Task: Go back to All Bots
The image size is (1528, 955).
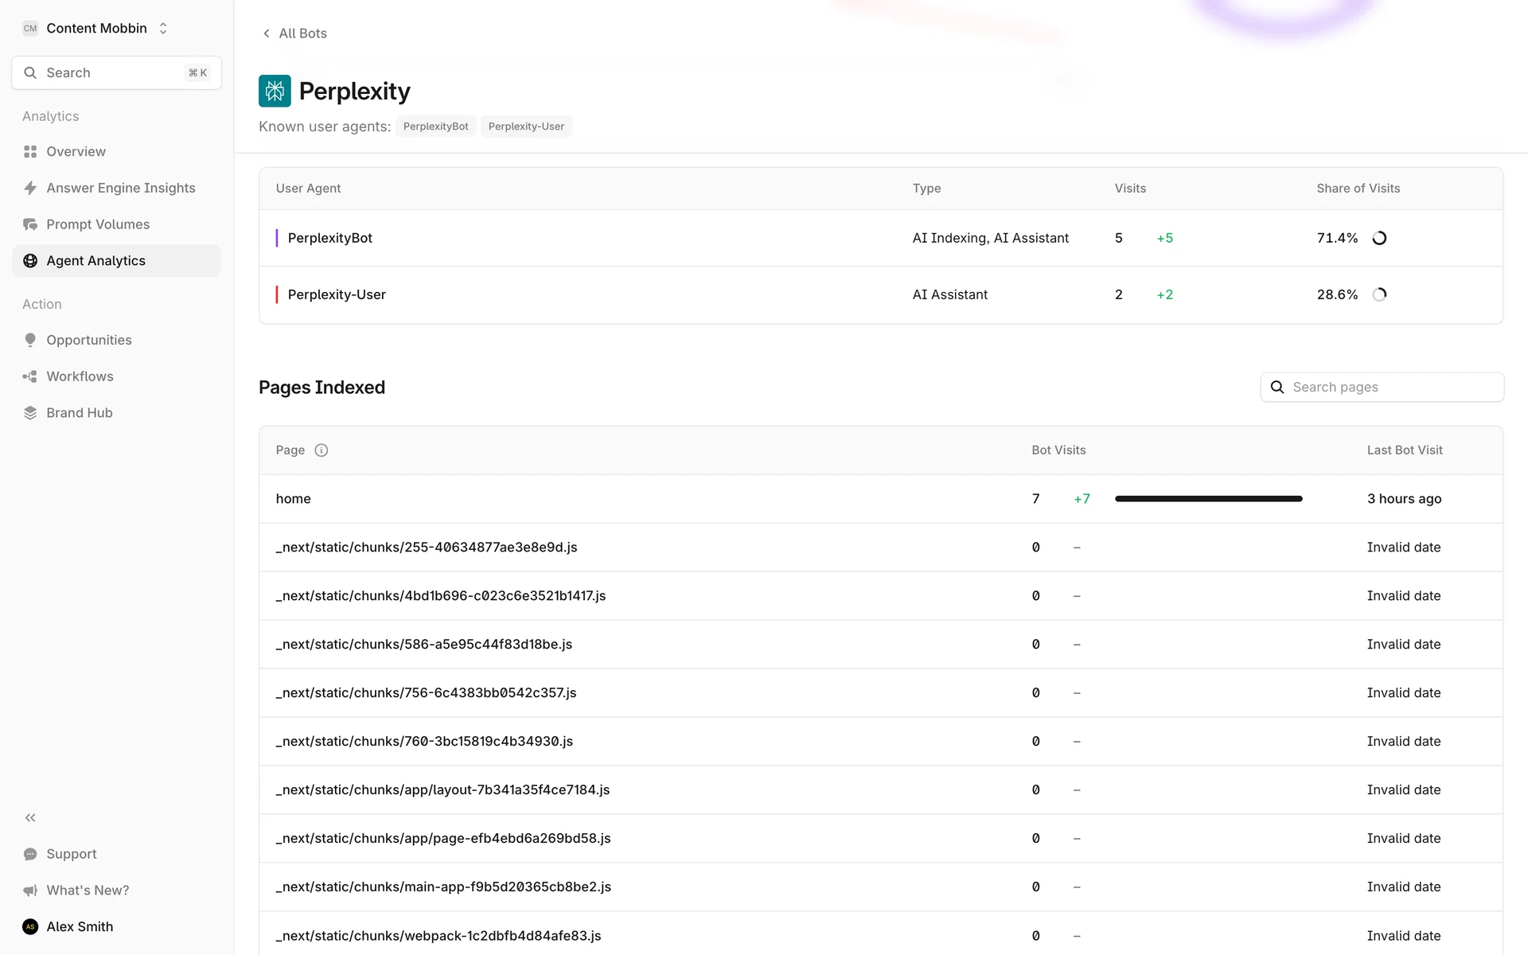Action: point(294,33)
